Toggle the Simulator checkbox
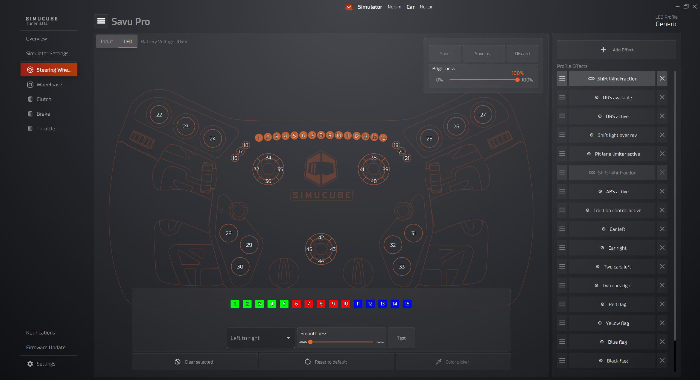The height and width of the screenshot is (380, 700). pos(349,7)
